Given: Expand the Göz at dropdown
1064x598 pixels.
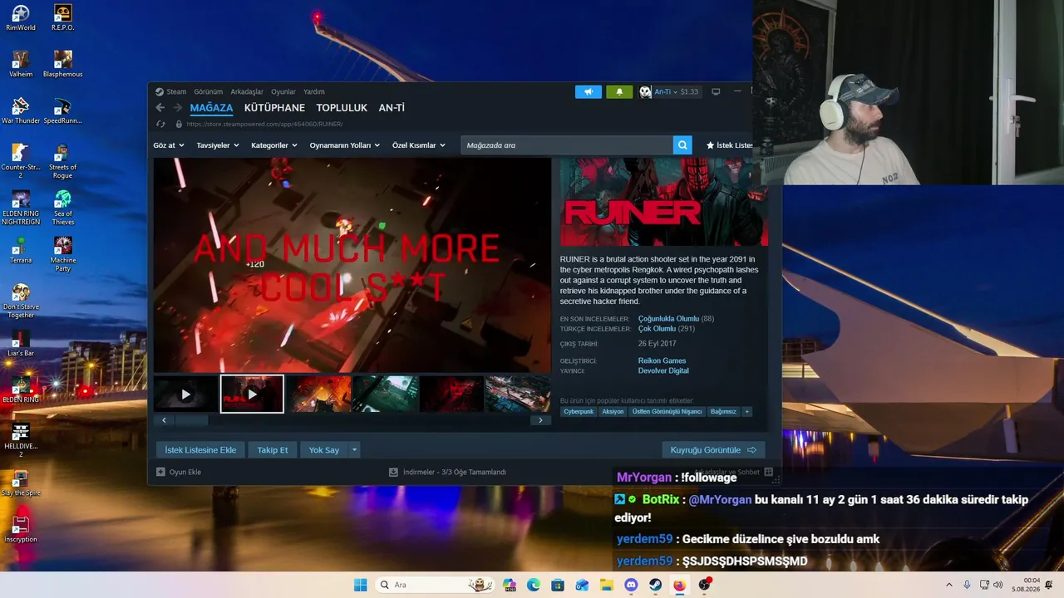Looking at the screenshot, I should pos(169,145).
